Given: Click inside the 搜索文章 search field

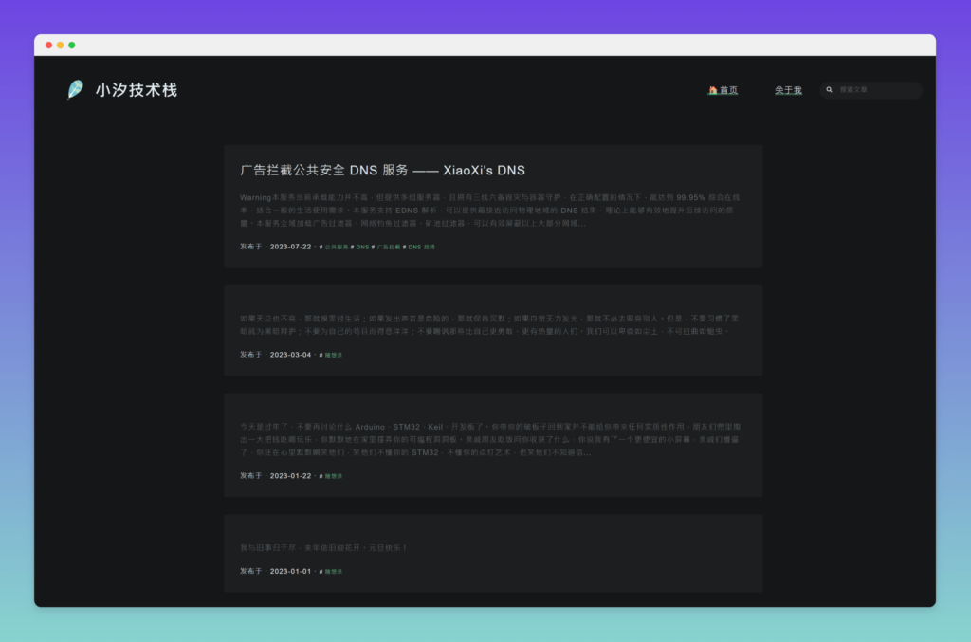Looking at the screenshot, I should tap(872, 90).
